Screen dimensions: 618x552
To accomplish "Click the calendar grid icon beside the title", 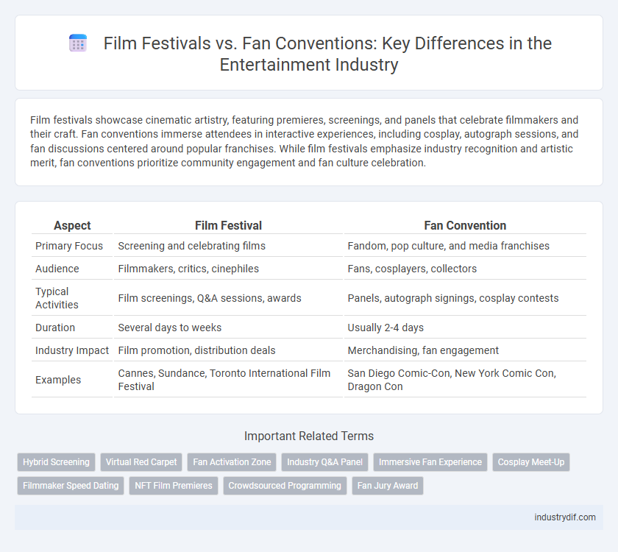I will click(78, 43).
